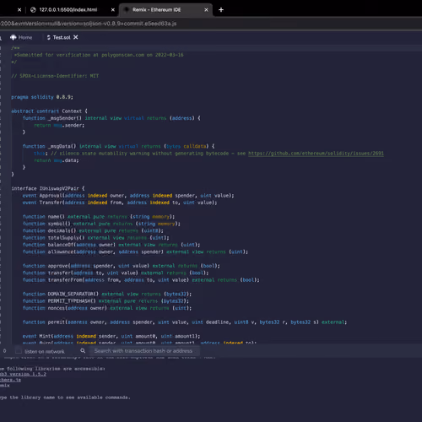
Task: Click the 'Submitted for verification at polygonscan.com' comment
Action: (x=99, y=55)
